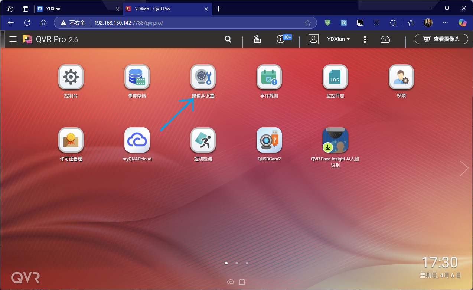473x290 pixels.
Task: Click the QVR Pro search magnifier icon
Action: [x=228, y=39]
